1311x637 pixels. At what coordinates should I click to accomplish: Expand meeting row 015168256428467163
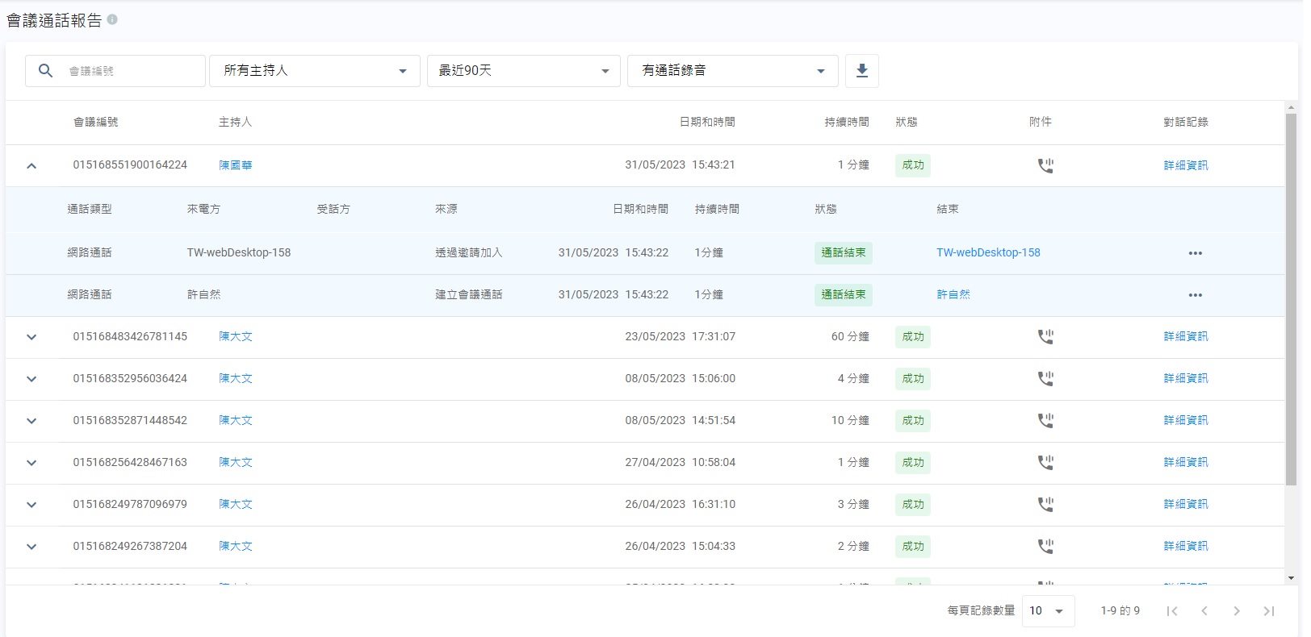pos(31,463)
